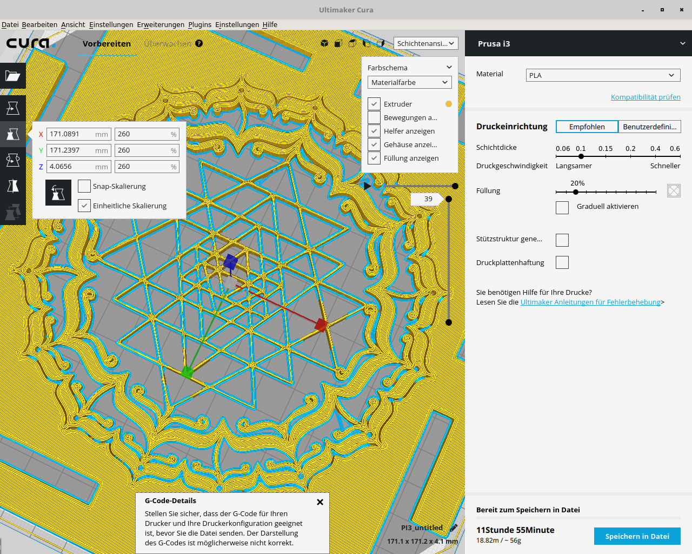Open the Datei menu
This screenshot has height=554, width=692.
click(10, 24)
